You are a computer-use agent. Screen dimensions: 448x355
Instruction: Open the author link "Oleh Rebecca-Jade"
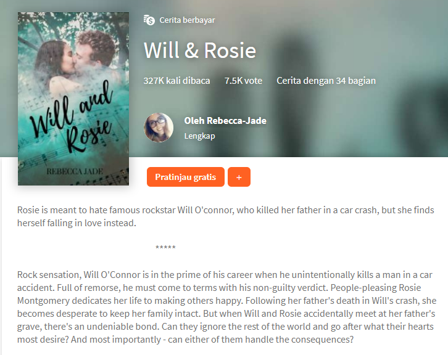tap(225, 121)
